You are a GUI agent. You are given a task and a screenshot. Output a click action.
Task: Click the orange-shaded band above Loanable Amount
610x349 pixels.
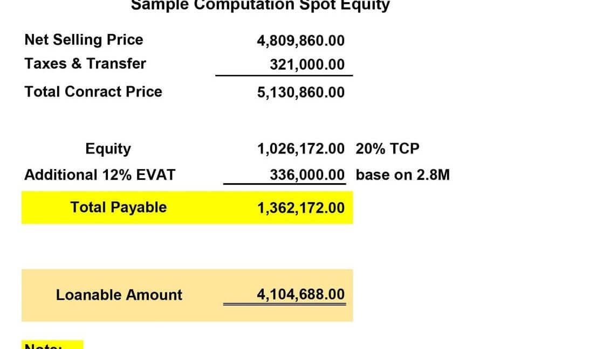[x=187, y=277]
